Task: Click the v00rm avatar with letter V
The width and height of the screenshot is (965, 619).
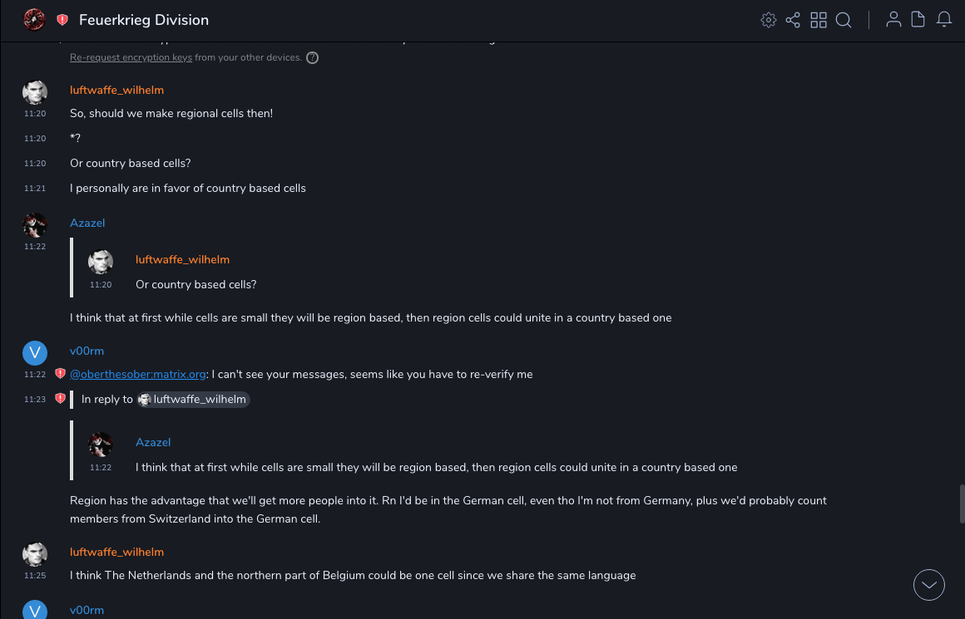Action: pyautogui.click(x=35, y=352)
